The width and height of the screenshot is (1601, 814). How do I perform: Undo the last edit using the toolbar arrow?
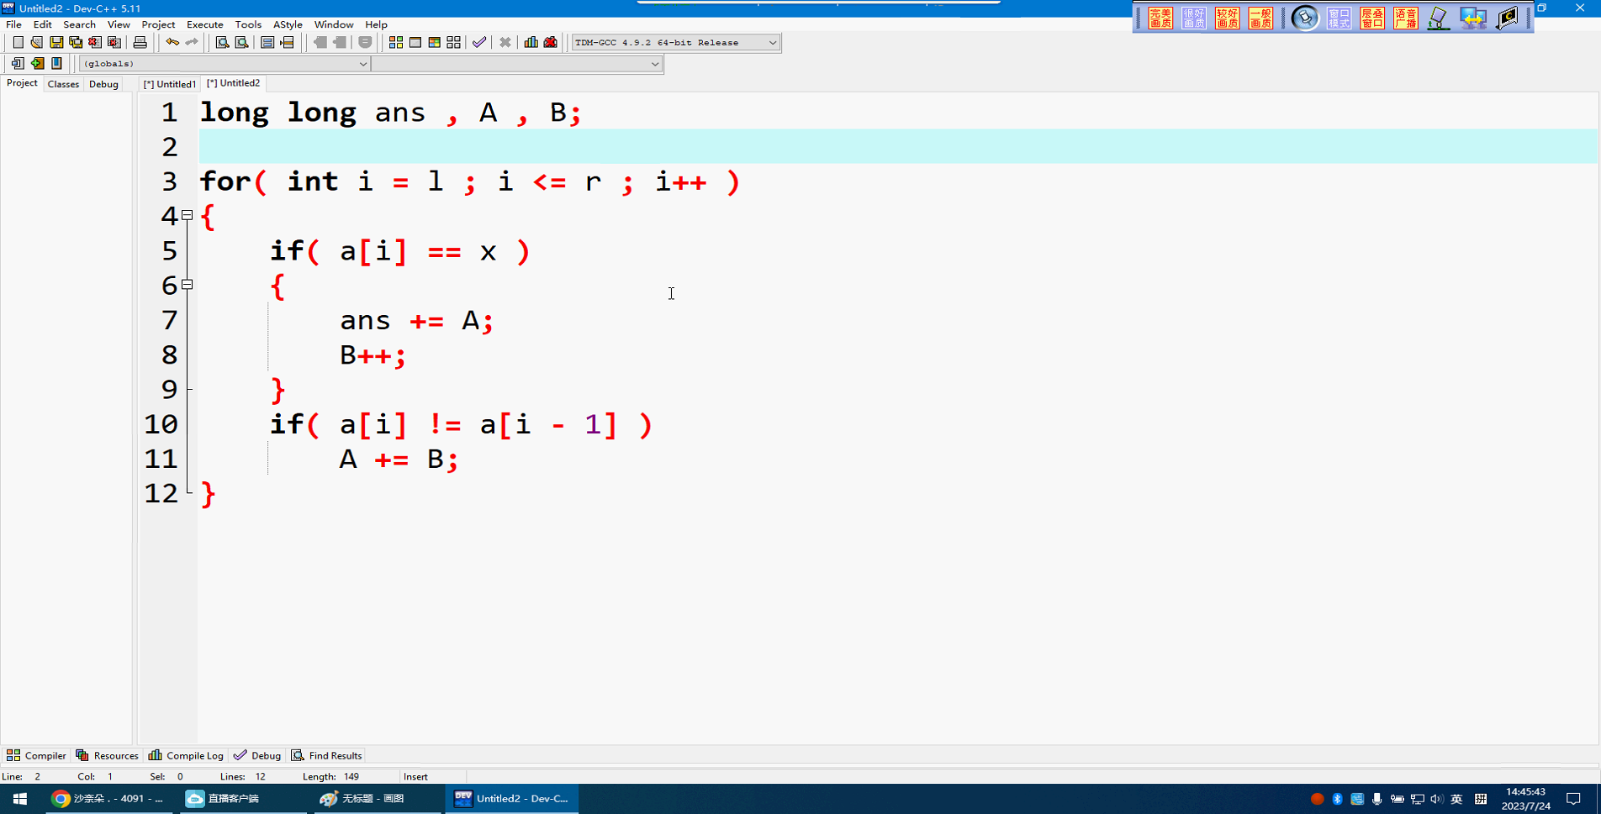(172, 42)
